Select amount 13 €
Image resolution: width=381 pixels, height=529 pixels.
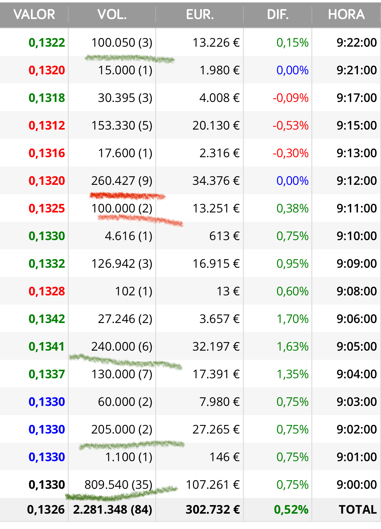tap(228, 291)
